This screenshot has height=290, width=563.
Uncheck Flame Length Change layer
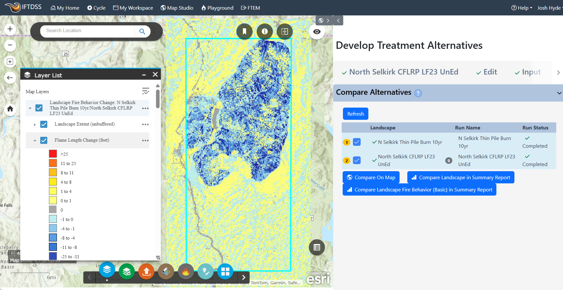pyautogui.click(x=44, y=140)
